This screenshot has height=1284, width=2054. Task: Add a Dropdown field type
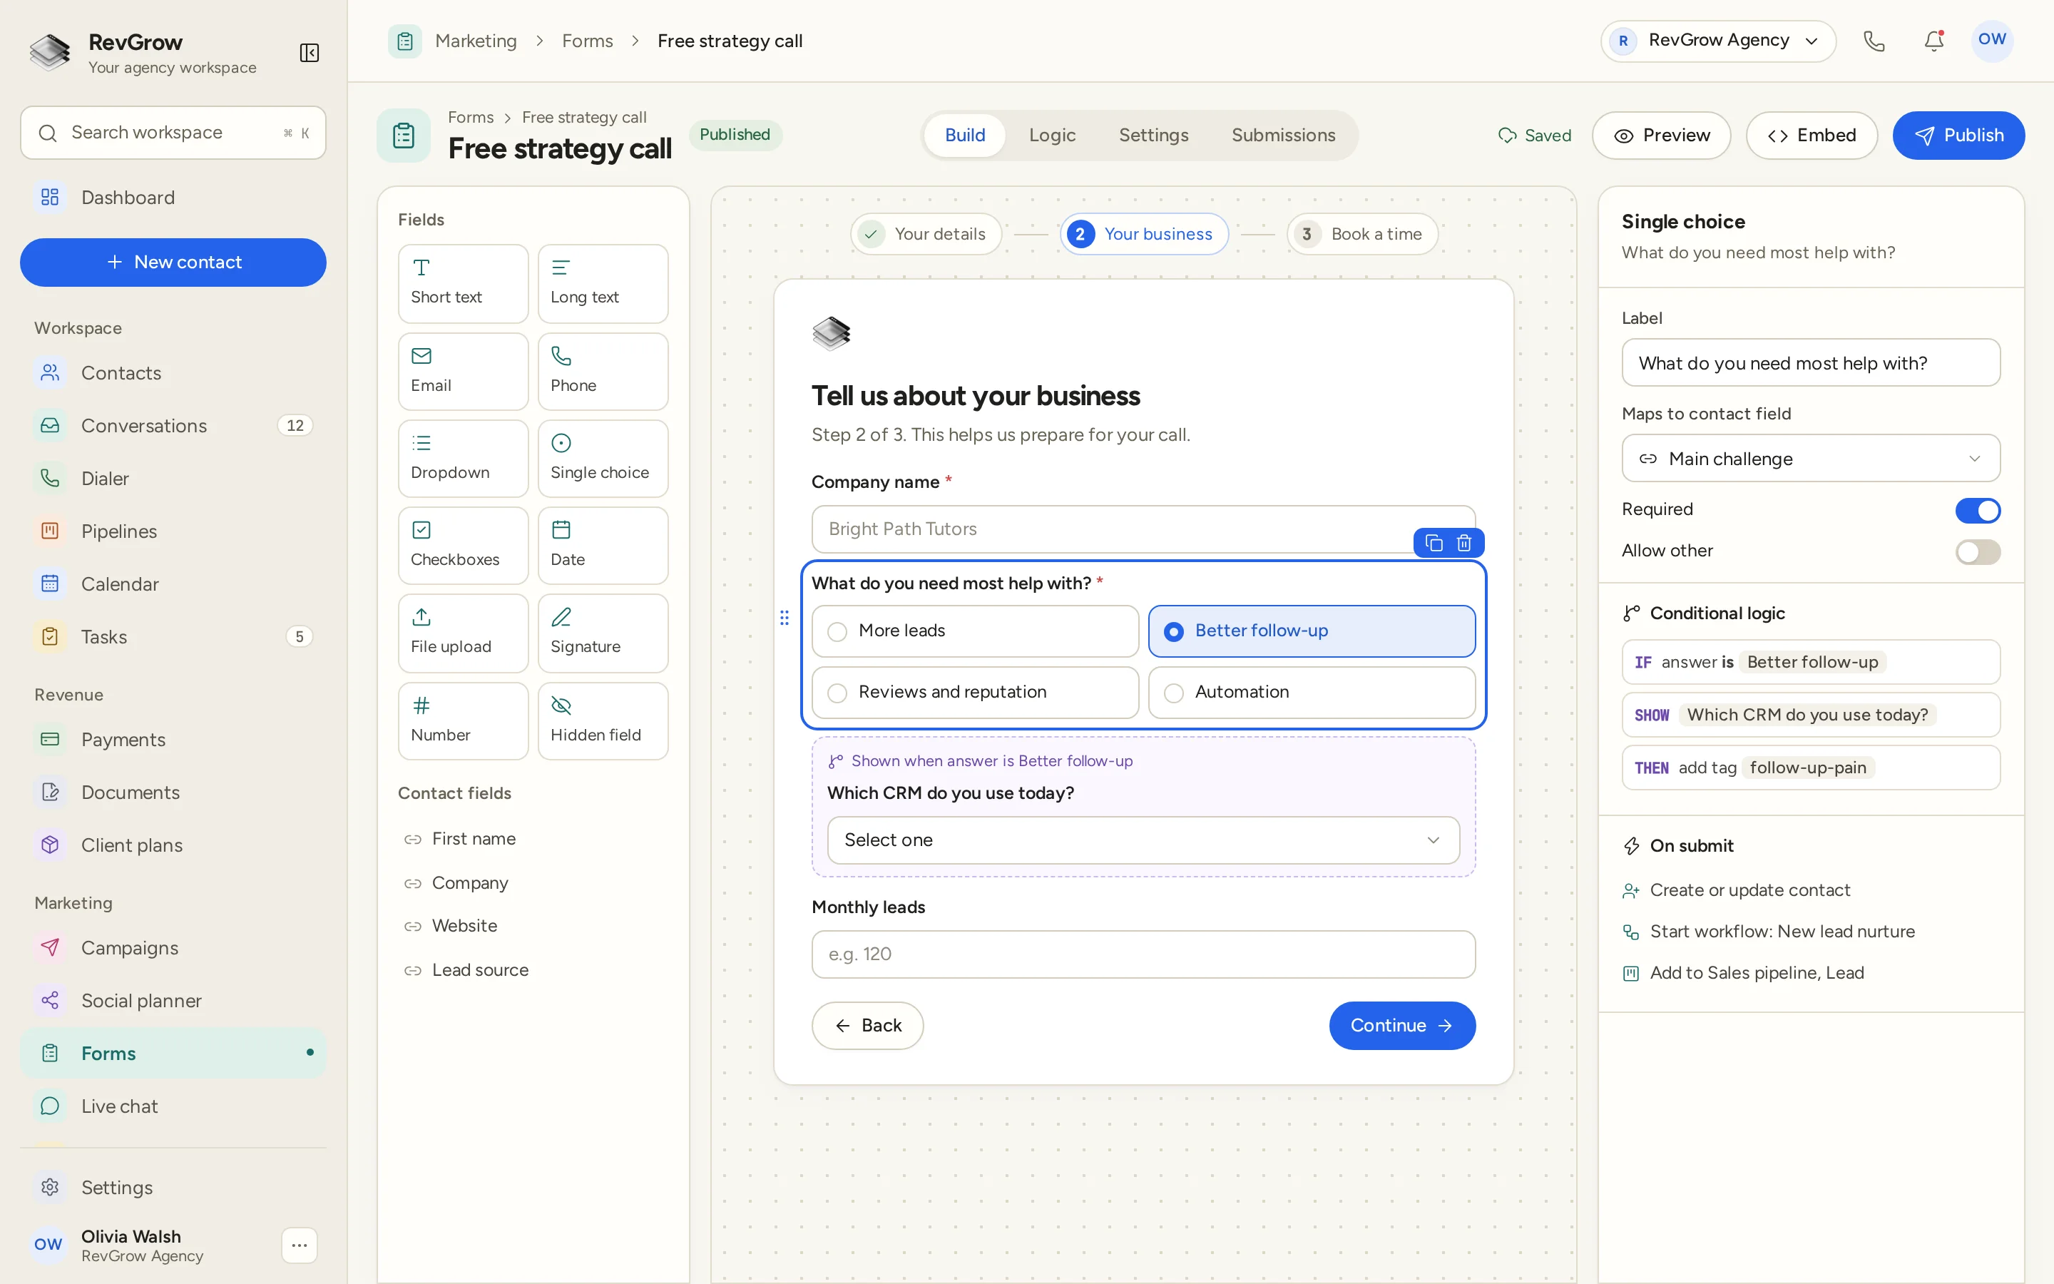(463, 459)
